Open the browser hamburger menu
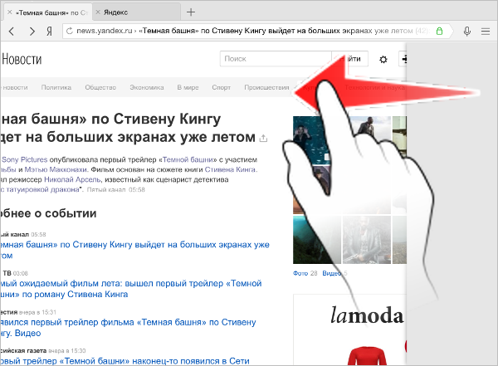Viewport: 498px width, 366px height. 486,32
